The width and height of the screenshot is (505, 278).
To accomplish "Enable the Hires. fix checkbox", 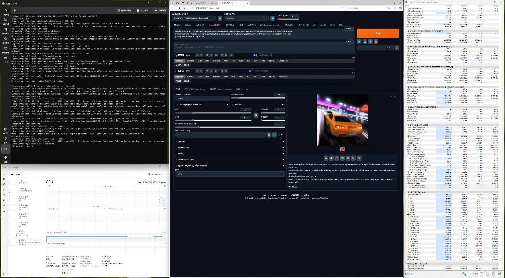I will click(177, 104).
